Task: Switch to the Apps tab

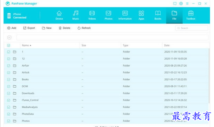Action: [x=141, y=15]
